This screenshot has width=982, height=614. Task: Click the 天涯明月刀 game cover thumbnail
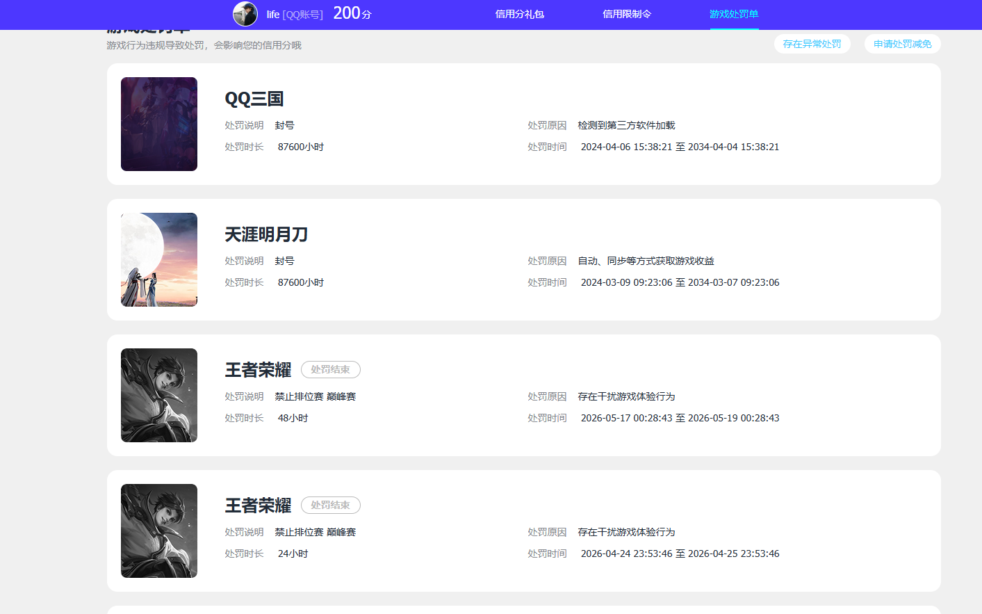tap(159, 259)
